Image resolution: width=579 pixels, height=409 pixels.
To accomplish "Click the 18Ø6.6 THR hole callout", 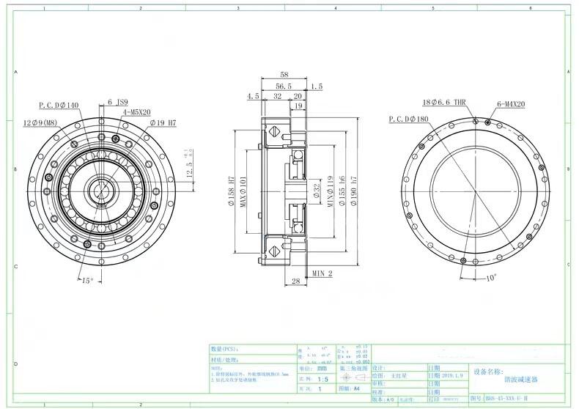I will click(444, 103).
